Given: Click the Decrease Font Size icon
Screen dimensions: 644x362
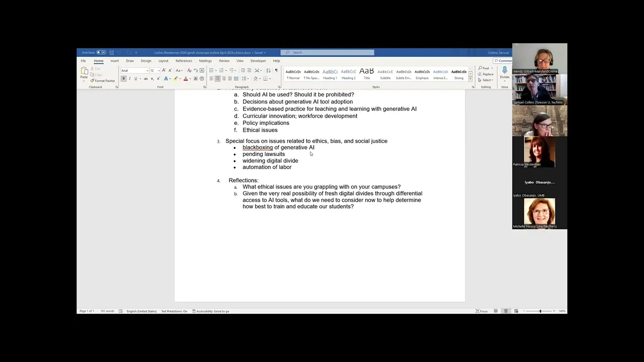Looking at the screenshot, I should [170, 70].
